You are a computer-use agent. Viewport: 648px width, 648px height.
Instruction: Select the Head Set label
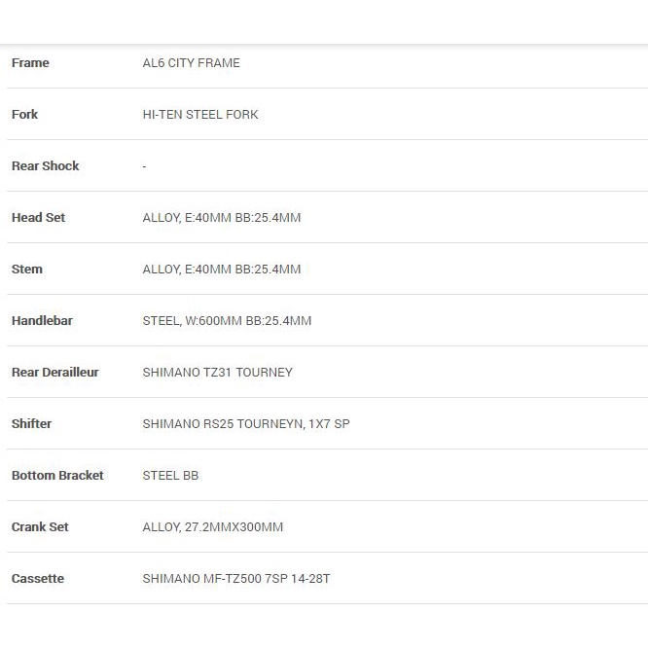pyautogui.click(x=39, y=218)
